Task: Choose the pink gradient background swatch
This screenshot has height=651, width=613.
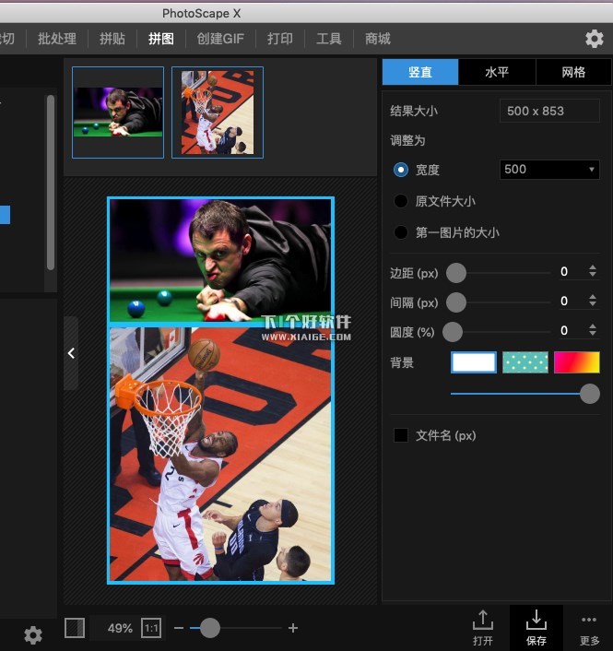Action: (x=577, y=362)
